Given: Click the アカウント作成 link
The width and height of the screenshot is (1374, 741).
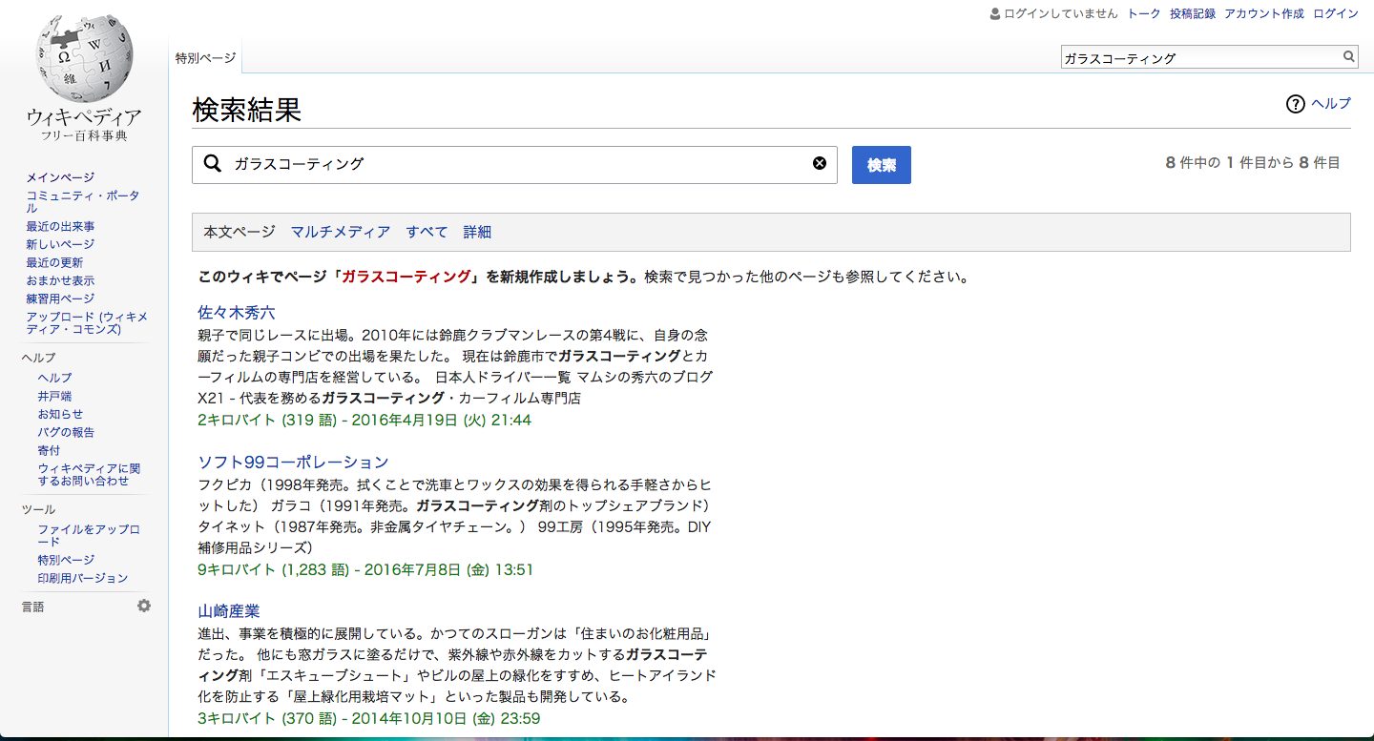Looking at the screenshot, I should point(1263,13).
